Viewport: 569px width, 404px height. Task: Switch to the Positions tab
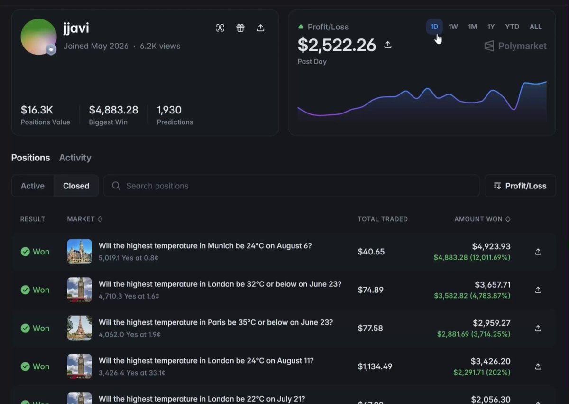(x=30, y=158)
